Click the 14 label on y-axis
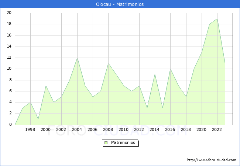Screen dimensions: 240x166 (x=9, y=46)
